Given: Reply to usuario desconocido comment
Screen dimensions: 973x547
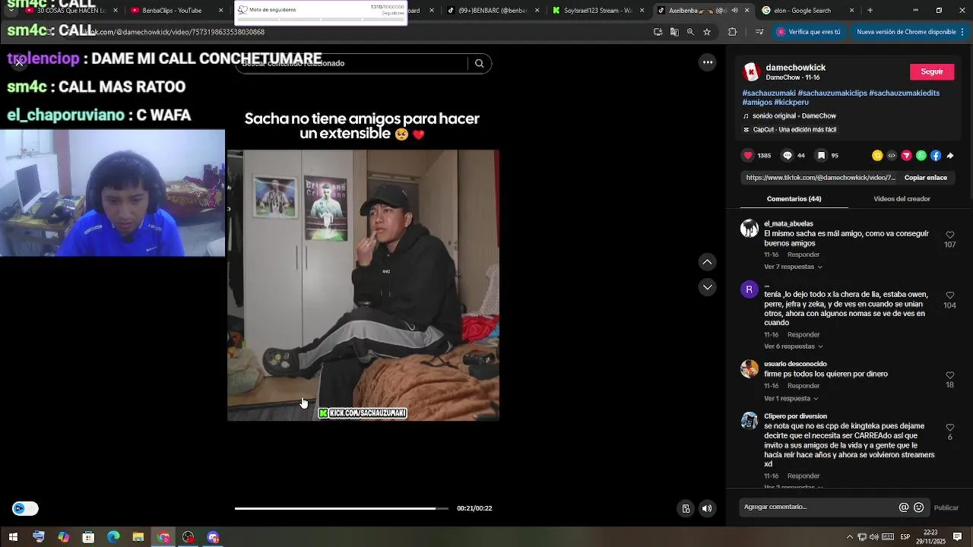Looking at the screenshot, I should 803,386.
